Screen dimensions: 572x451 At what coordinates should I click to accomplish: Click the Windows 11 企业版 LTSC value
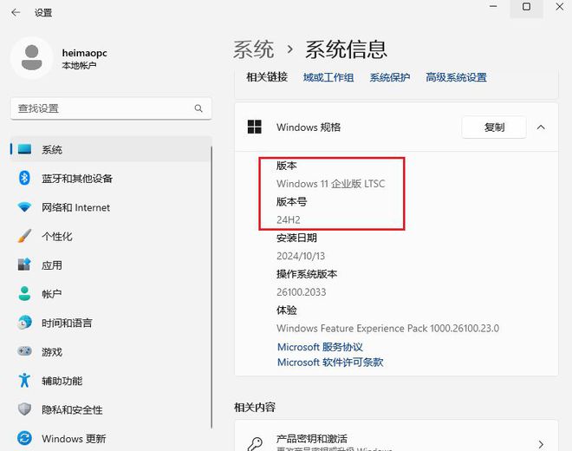point(330,183)
